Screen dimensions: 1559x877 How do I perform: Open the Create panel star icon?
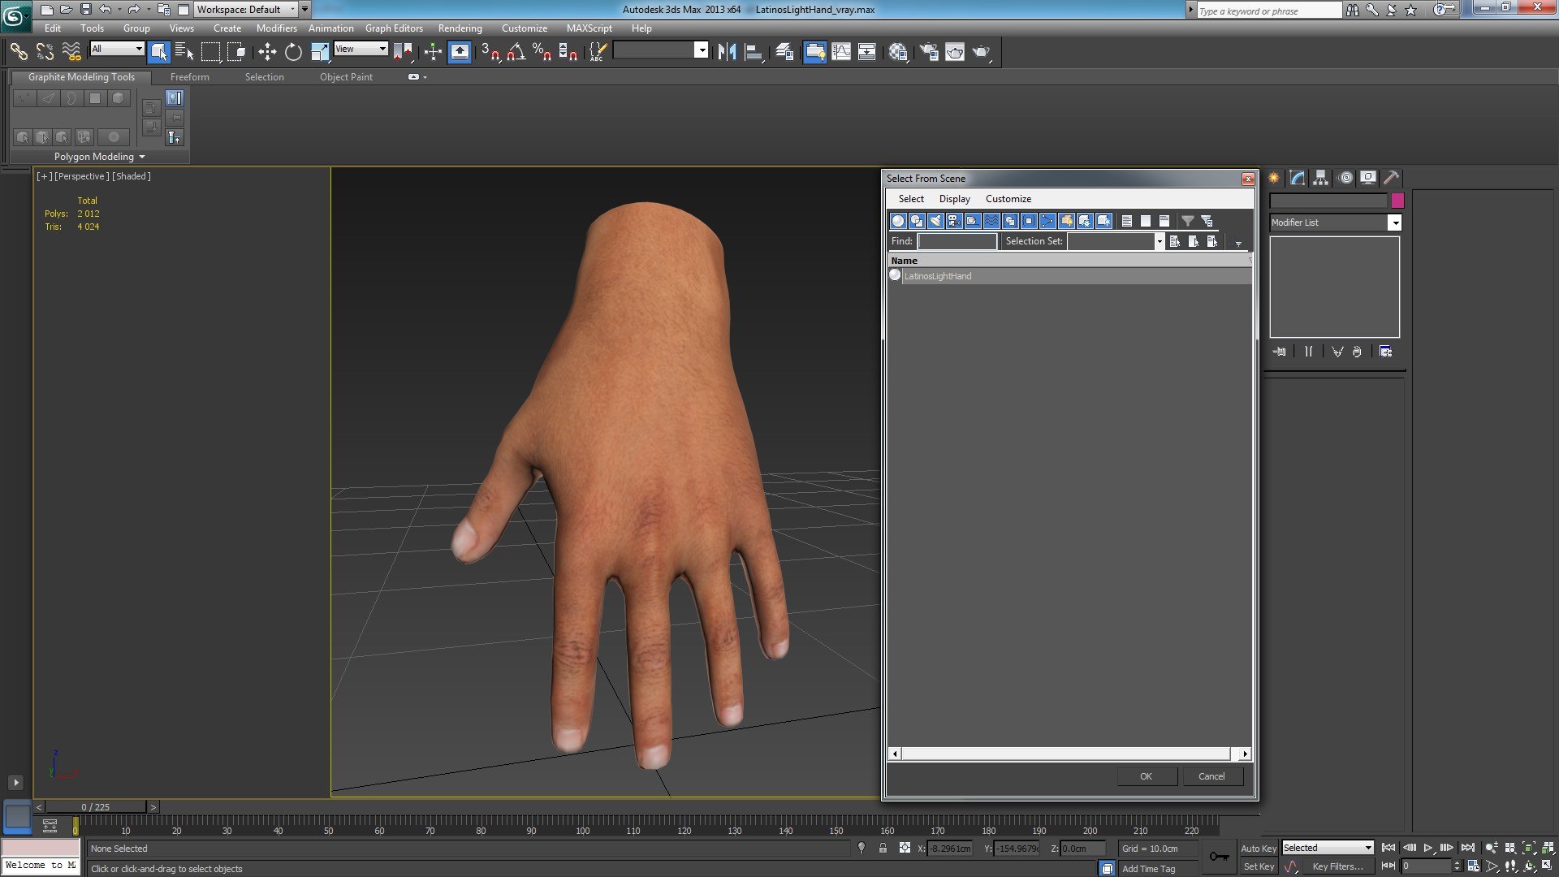pos(1273,178)
